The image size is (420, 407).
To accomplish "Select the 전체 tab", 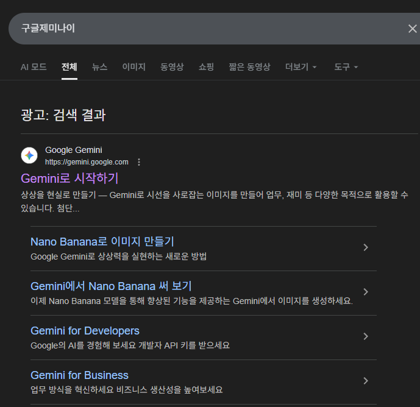I will 69,66.
